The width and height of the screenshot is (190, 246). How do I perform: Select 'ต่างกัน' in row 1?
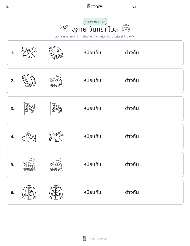(132, 53)
